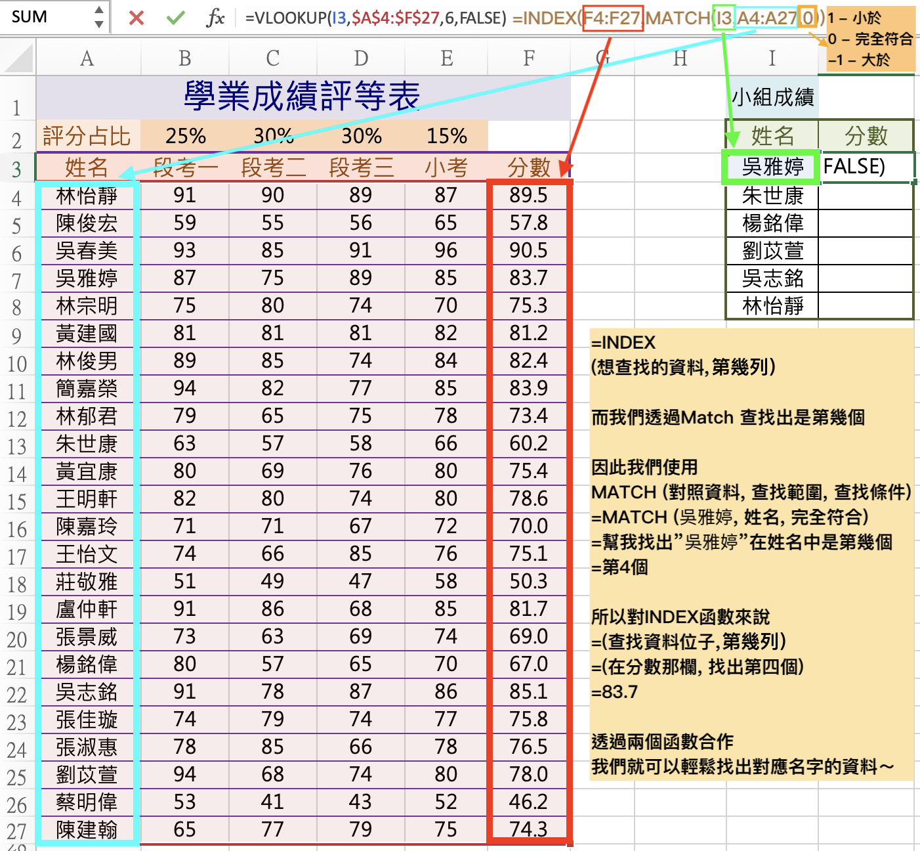Select the name 林怡靜 in column A

pyautogui.click(x=88, y=196)
